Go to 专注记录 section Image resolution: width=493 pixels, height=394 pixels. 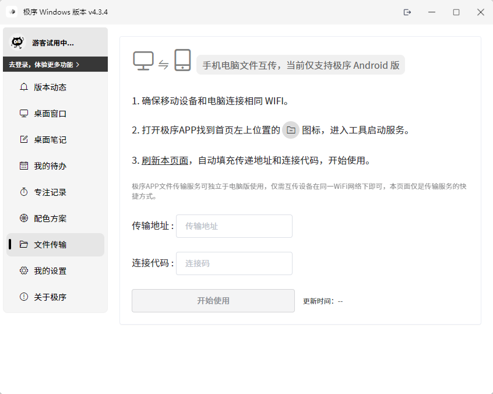pyautogui.click(x=55, y=192)
